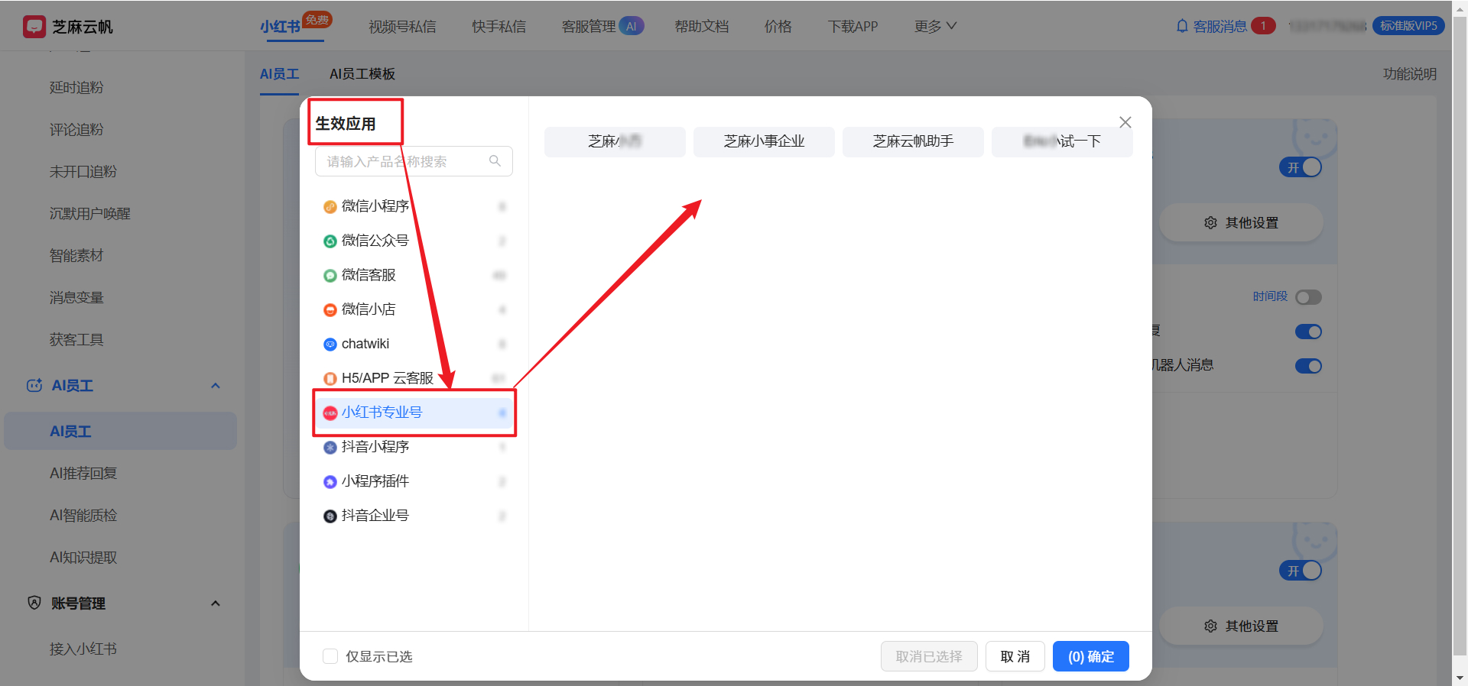Toggle the lower 开 switch

click(x=1301, y=571)
